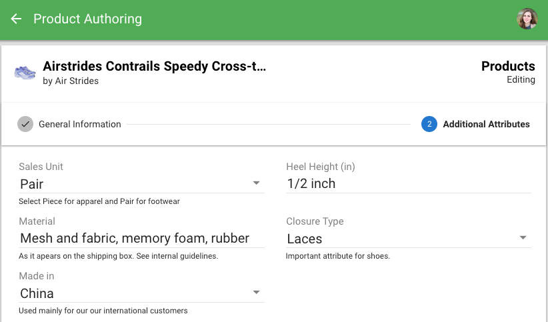Select the General Information checkmark icon
The height and width of the screenshot is (322, 548).
click(25, 124)
